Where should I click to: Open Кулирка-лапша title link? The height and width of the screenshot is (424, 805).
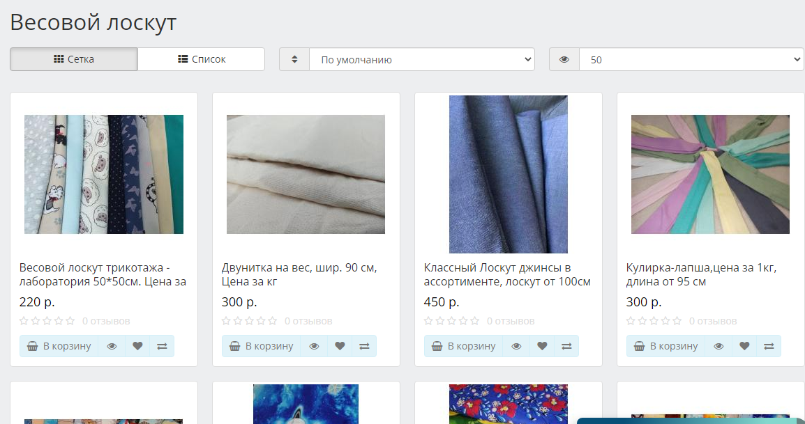[701, 274]
